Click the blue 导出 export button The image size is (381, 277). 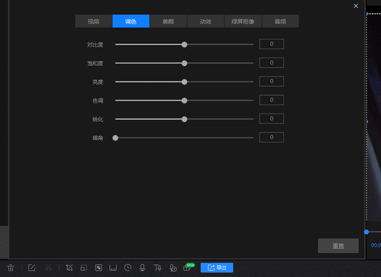[x=217, y=267]
